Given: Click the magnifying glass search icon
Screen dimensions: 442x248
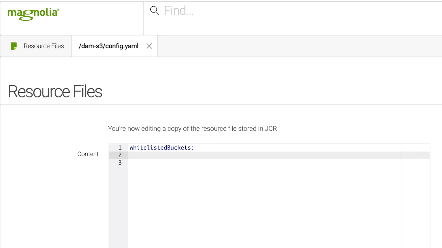Looking at the screenshot, I should pos(154,10).
